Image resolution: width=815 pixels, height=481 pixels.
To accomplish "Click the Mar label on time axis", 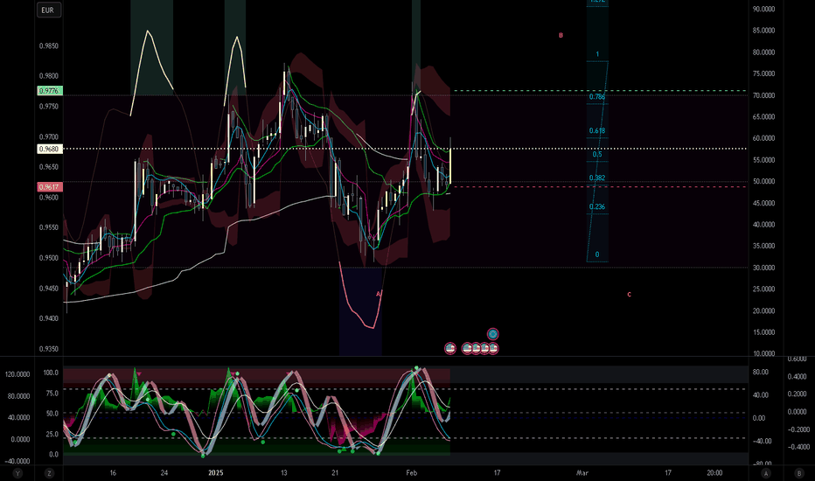I will pyautogui.click(x=582, y=472).
